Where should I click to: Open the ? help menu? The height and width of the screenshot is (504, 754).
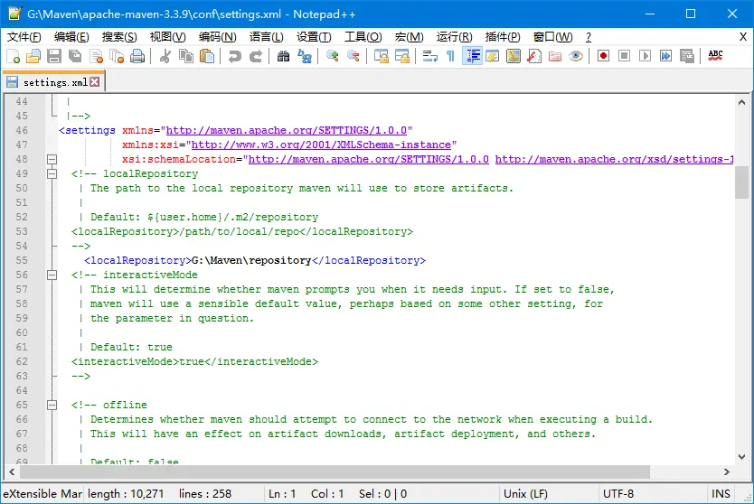tap(588, 37)
